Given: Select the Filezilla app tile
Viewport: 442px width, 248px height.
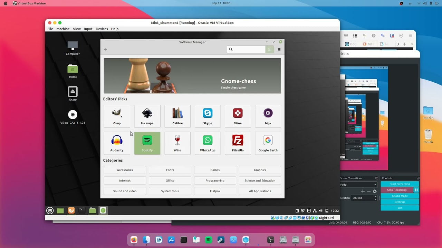Looking at the screenshot, I should (238, 143).
